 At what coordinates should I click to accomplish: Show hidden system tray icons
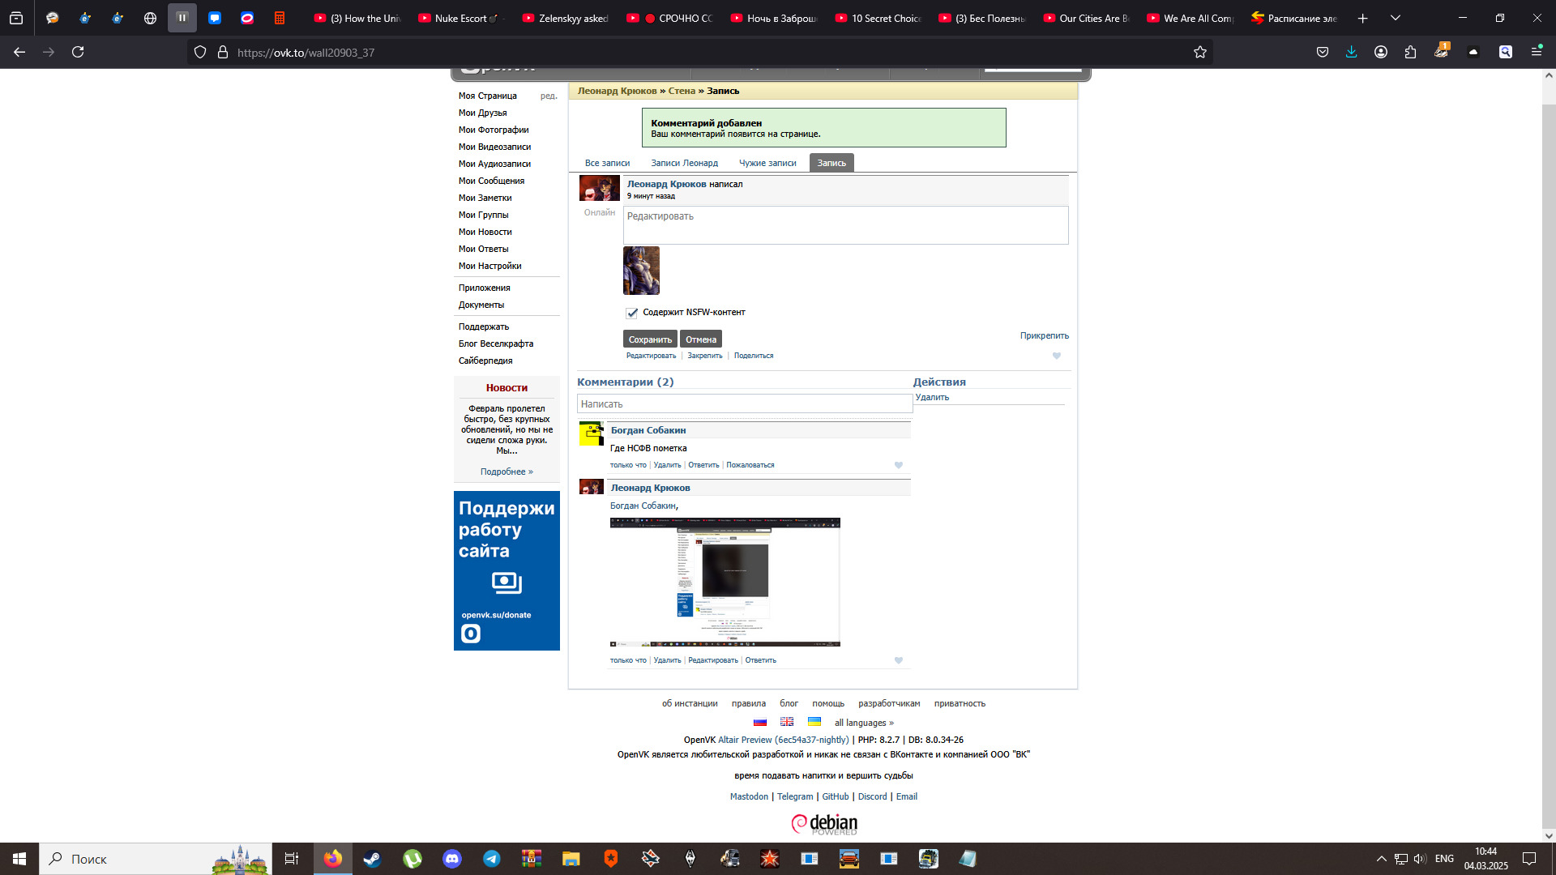1381,859
